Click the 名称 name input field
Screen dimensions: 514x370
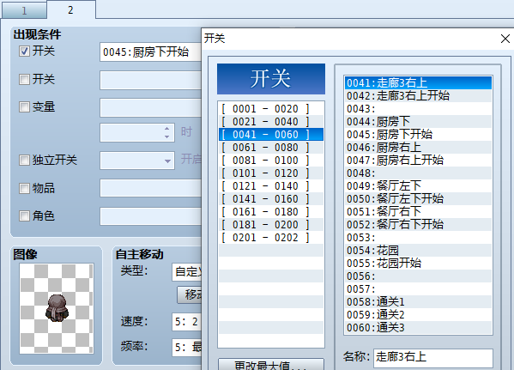[x=433, y=357]
